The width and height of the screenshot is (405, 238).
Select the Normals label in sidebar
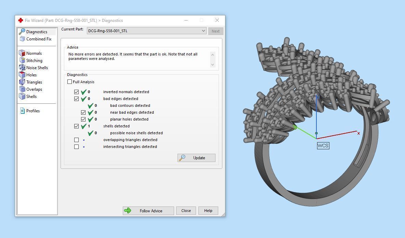tap(34, 53)
